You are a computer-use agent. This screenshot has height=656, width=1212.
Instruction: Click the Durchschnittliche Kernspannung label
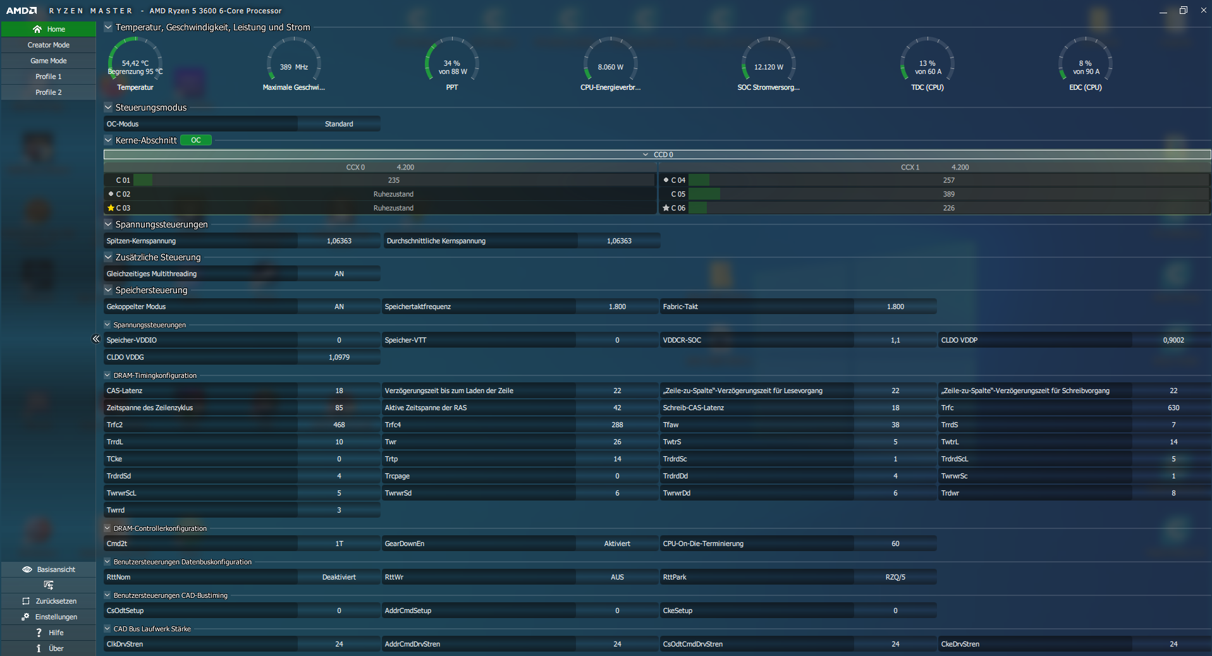tap(436, 241)
